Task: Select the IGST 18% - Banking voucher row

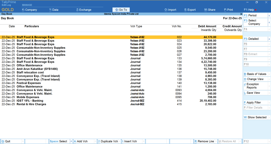Action: point(30,101)
